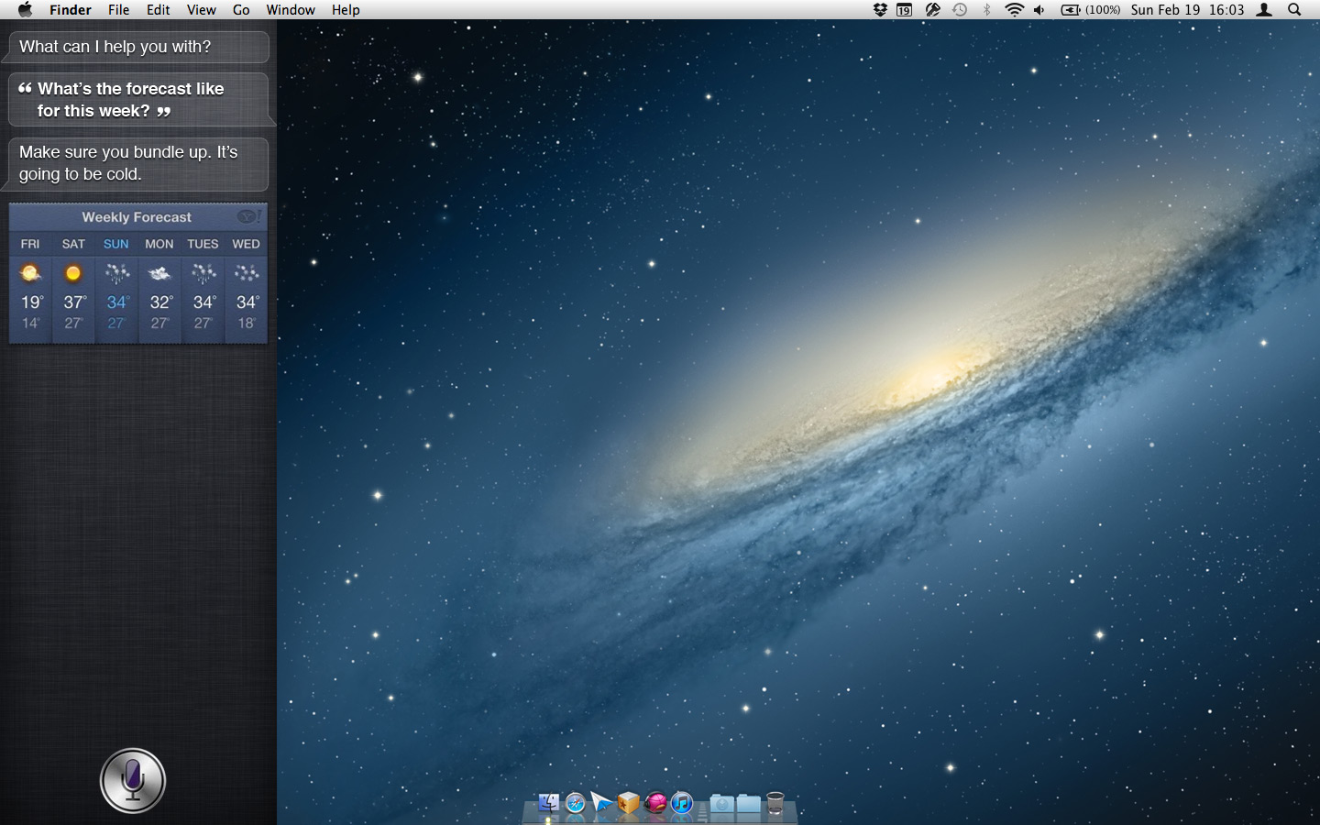Image resolution: width=1320 pixels, height=825 pixels.
Task: Open Finder from the Dock
Action: pyautogui.click(x=548, y=803)
